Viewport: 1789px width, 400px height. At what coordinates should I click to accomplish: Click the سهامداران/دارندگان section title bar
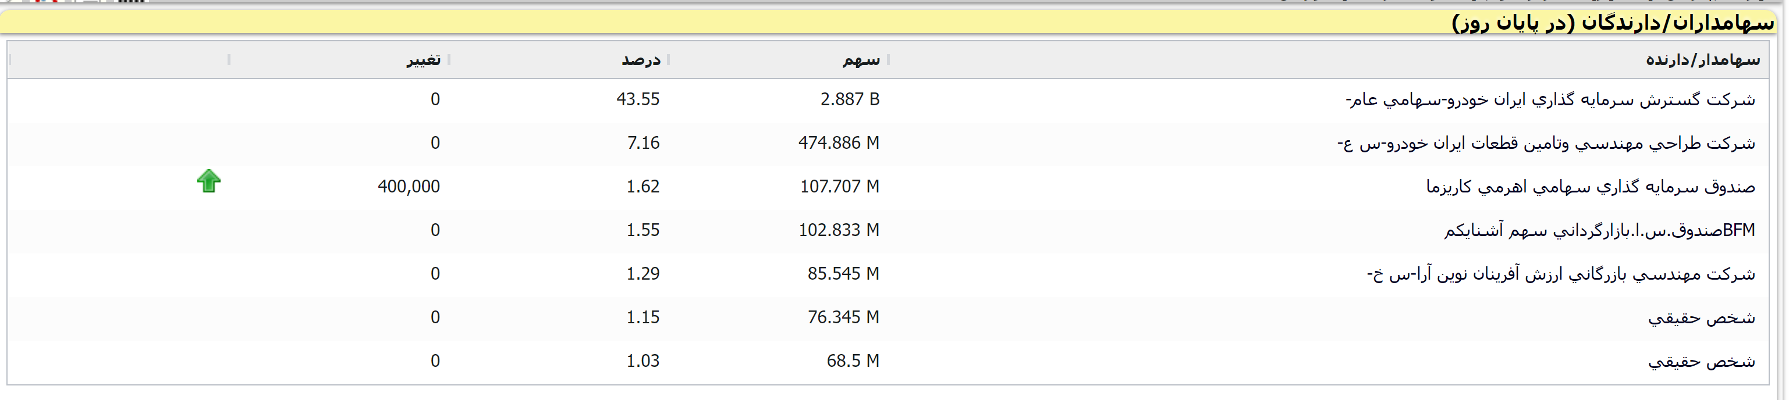(x=889, y=23)
